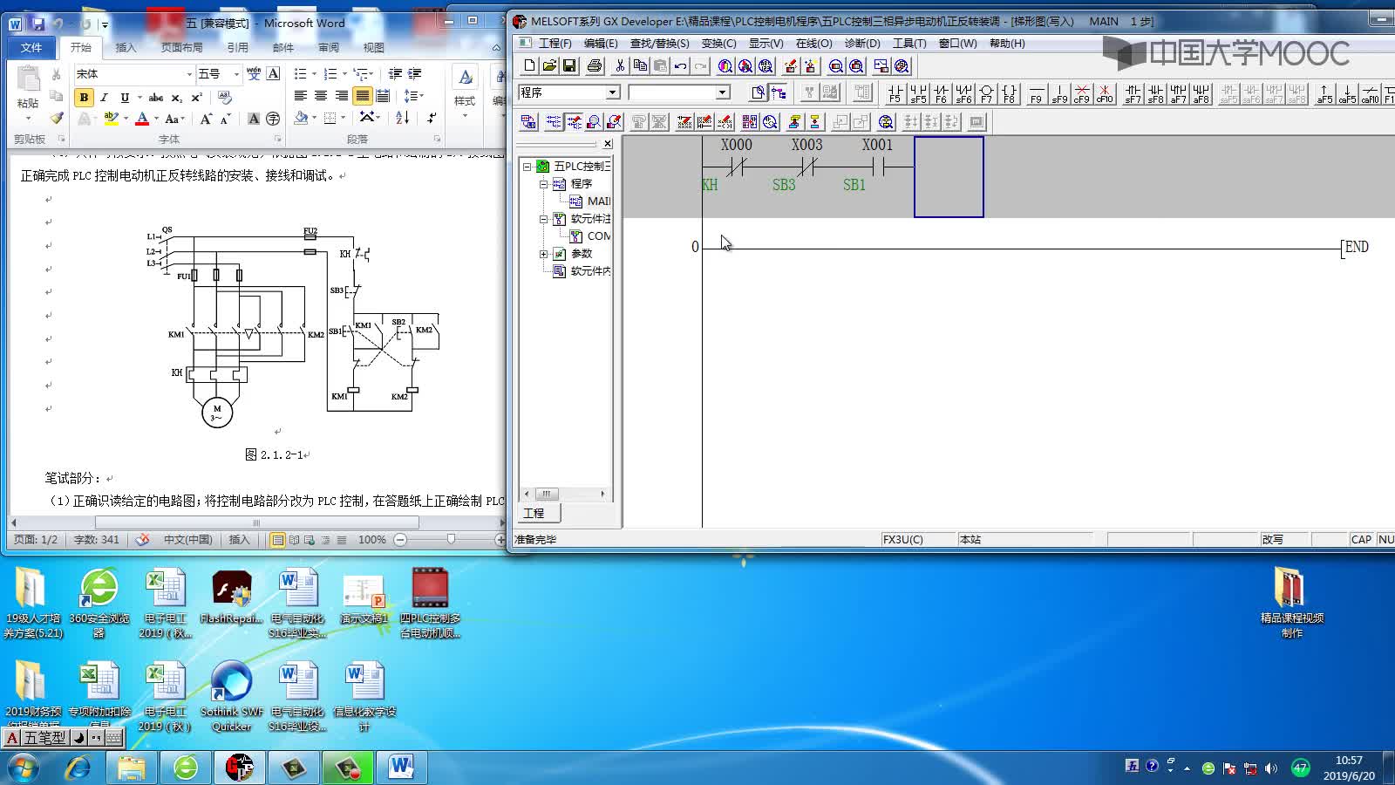
Task: Open the font name dropdown 宋体
Action: (189, 74)
